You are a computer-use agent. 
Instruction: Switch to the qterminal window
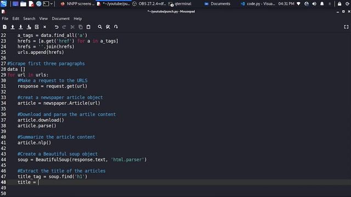pyautogui.click(x=180, y=4)
